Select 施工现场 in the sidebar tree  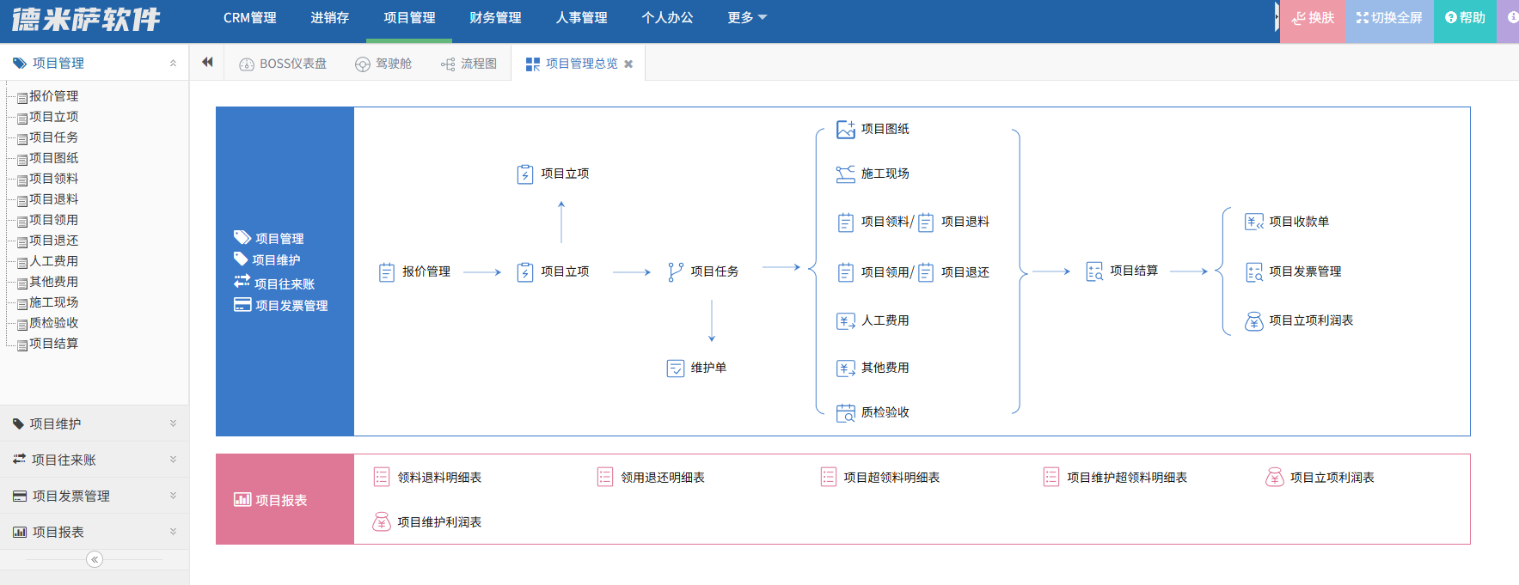[53, 302]
